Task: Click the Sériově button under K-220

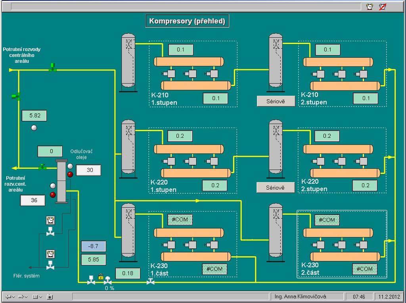Action: (276, 188)
